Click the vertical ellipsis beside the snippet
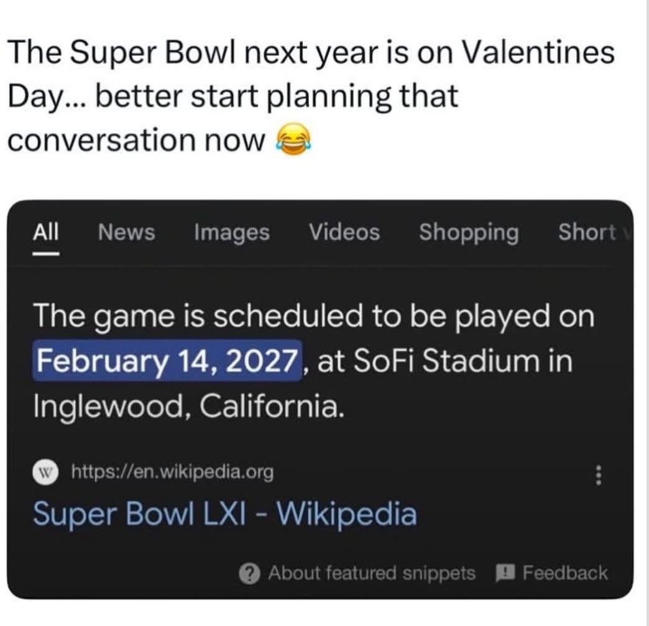The image size is (649, 626). coord(597,476)
